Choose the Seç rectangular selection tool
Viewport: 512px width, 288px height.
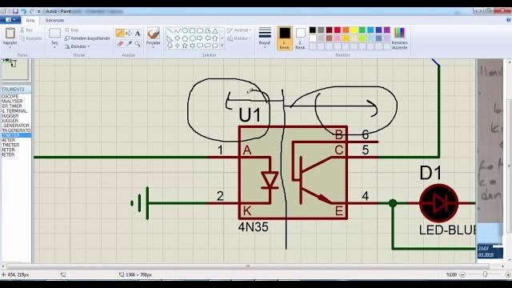tap(54, 33)
